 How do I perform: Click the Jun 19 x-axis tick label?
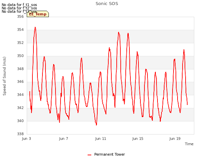(x=175, y=139)
